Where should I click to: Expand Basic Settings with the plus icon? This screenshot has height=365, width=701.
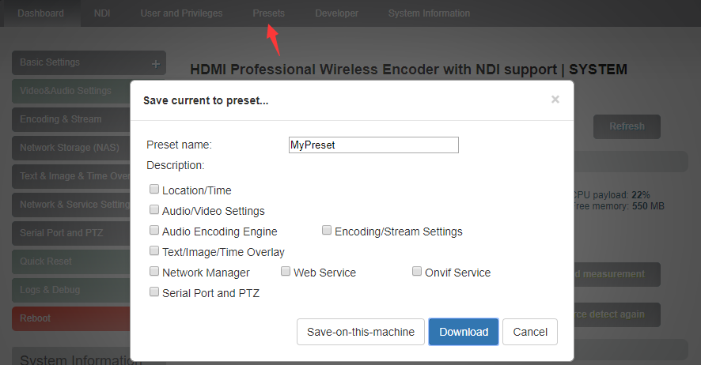[156, 64]
